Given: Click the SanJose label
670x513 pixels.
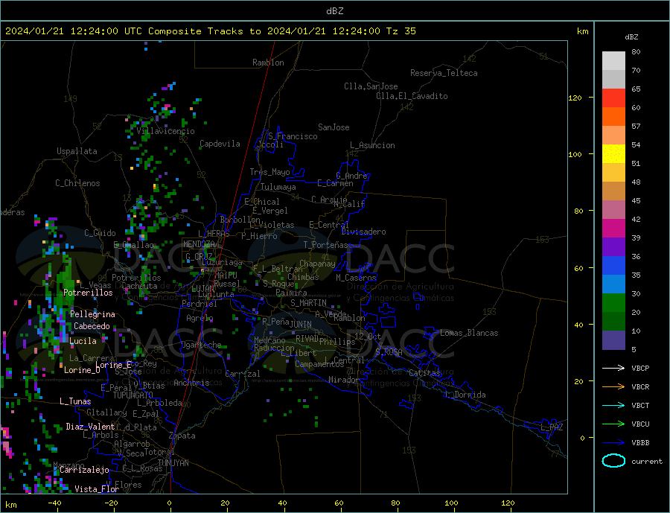Looking at the screenshot, I should tap(334, 127).
